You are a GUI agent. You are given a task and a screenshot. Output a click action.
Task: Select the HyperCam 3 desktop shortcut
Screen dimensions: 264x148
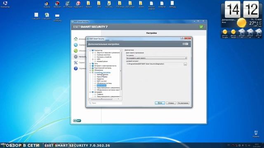[78, 5]
